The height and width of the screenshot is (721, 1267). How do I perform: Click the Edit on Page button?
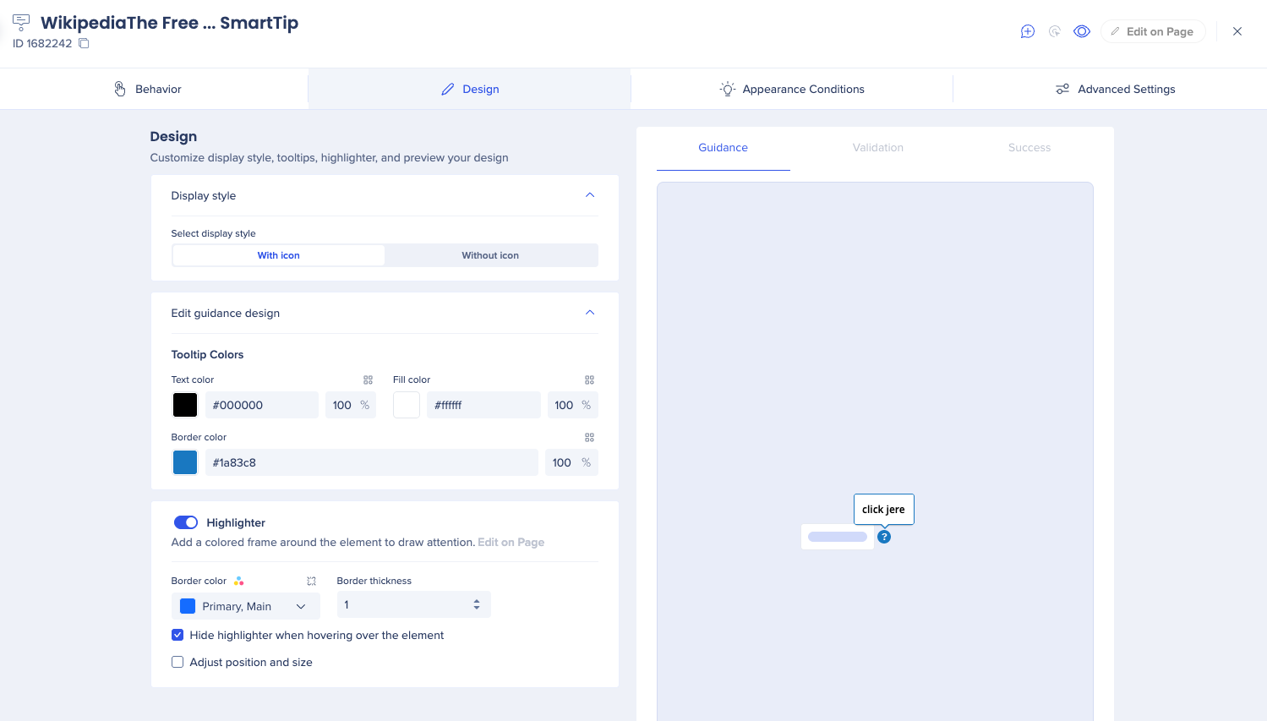click(1153, 31)
